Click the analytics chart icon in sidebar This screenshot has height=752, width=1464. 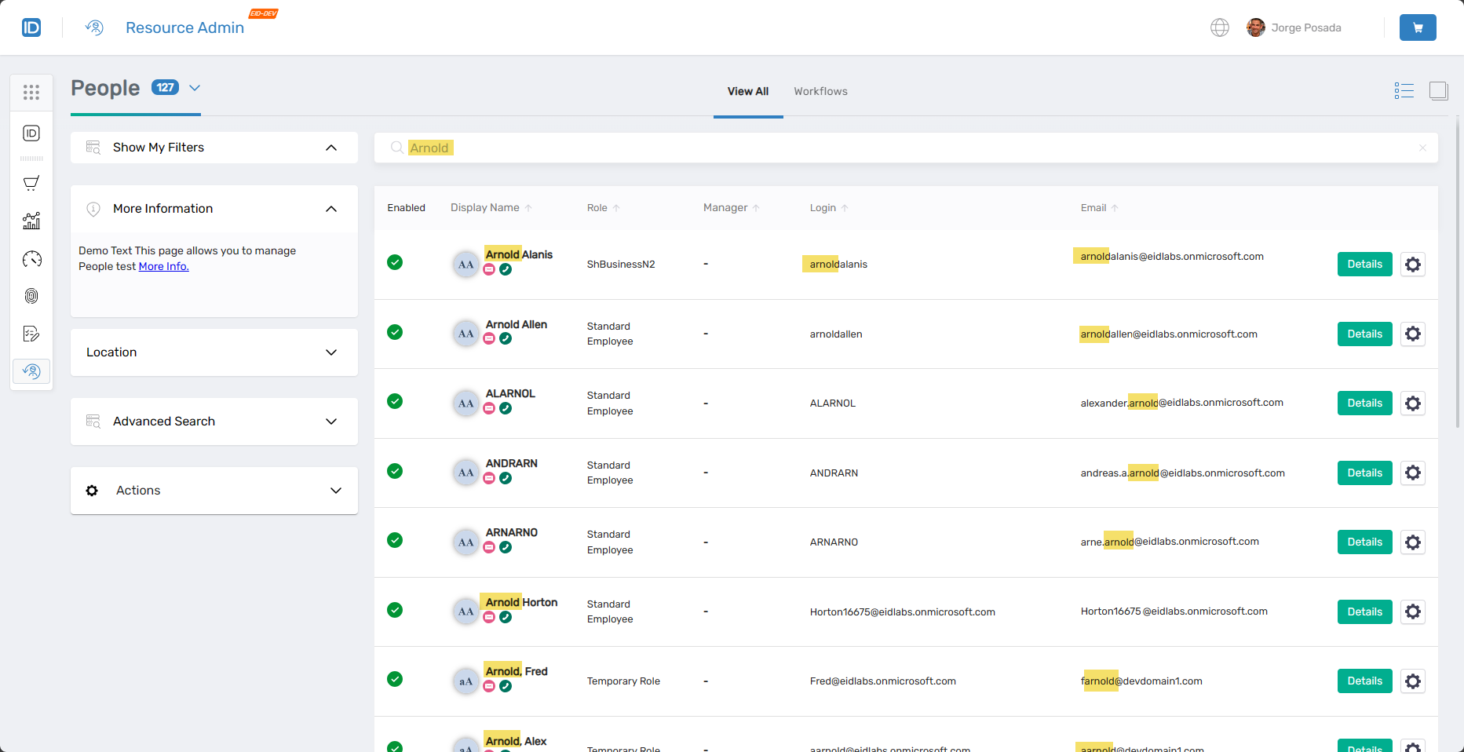pyautogui.click(x=31, y=221)
